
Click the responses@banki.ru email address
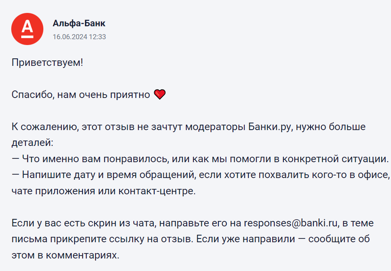(291, 223)
